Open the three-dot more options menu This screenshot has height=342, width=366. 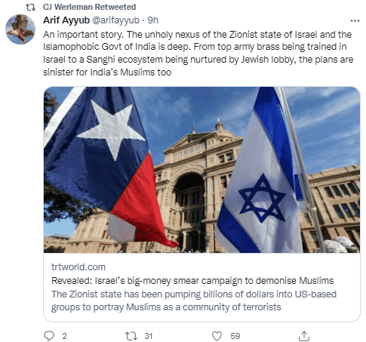coord(355,20)
